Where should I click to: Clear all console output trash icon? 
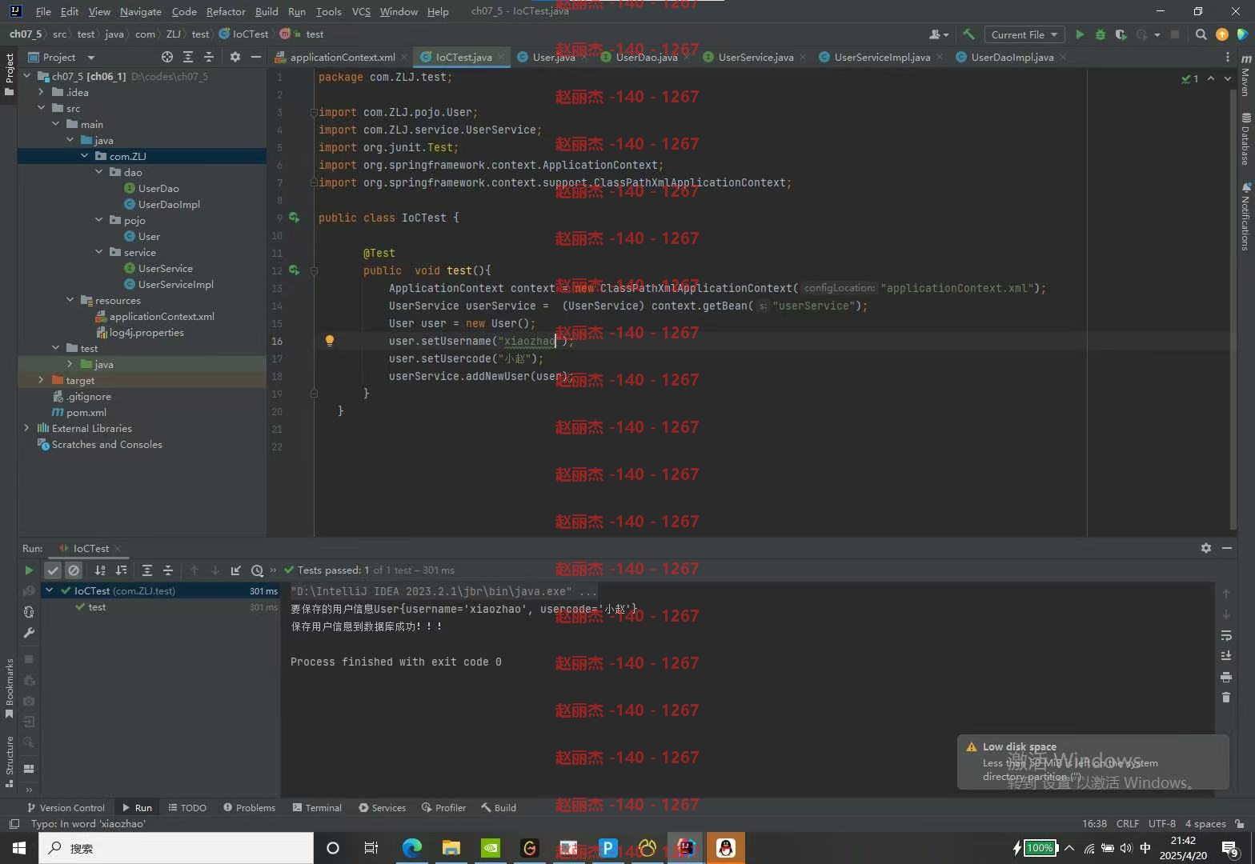click(1226, 698)
